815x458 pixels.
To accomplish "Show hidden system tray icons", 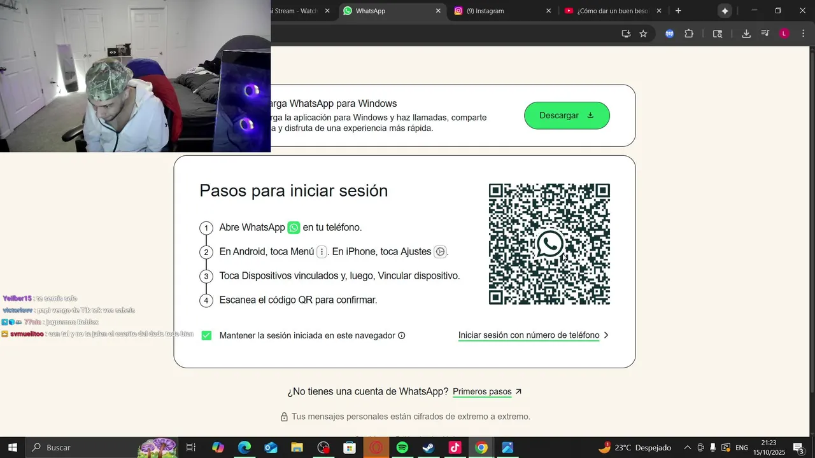I will coord(687,447).
